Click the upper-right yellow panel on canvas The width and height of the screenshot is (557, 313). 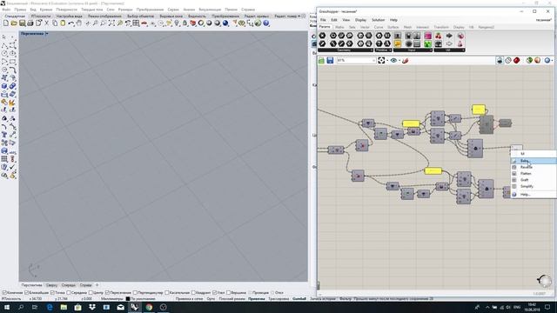[479, 109]
